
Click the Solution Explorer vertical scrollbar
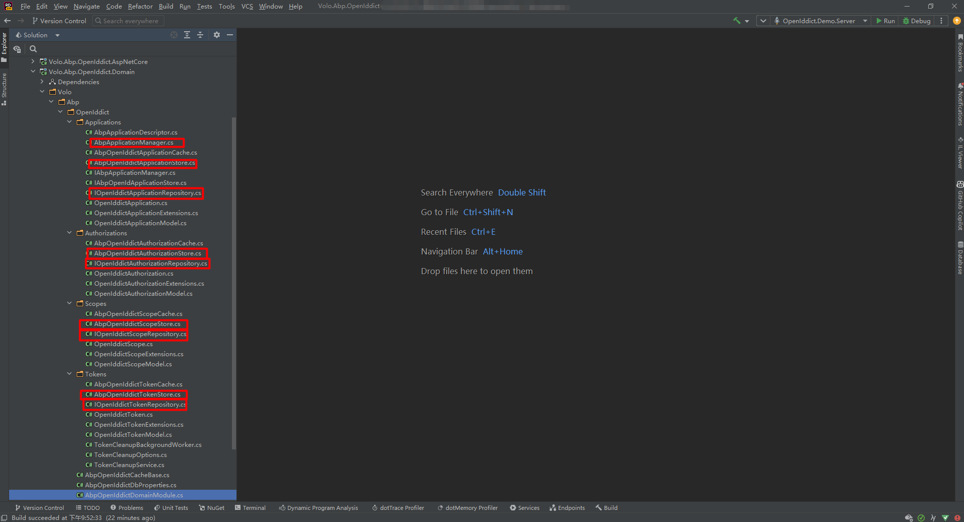click(x=233, y=282)
